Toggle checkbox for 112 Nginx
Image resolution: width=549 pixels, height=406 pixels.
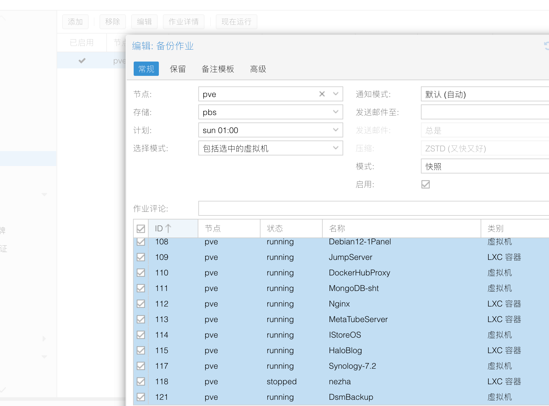point(141,304)
